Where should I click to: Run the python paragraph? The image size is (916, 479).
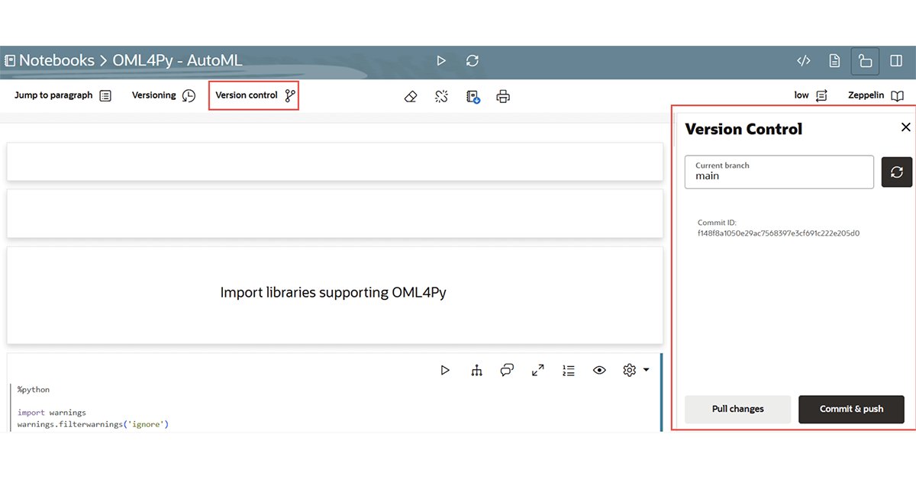445,370
